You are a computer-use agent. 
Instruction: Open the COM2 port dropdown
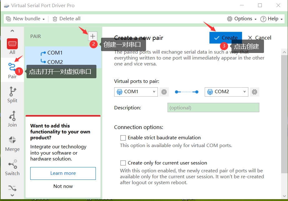(226, 92)
